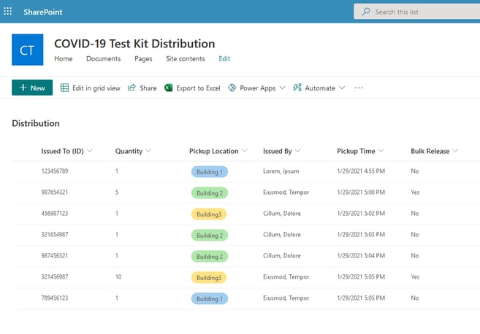The image size is (480, 334).
Task: Click the SharePoint header link
Action: click(43, 12)
